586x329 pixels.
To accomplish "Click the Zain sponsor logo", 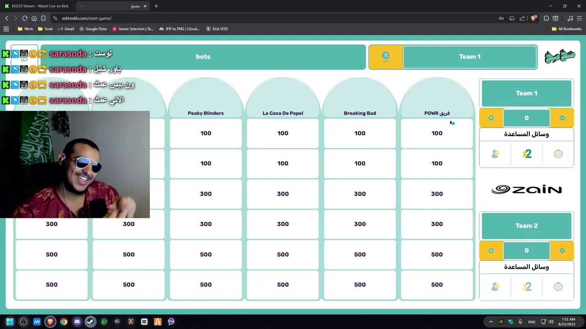I will pyautogui.click(x=526, y=190).
